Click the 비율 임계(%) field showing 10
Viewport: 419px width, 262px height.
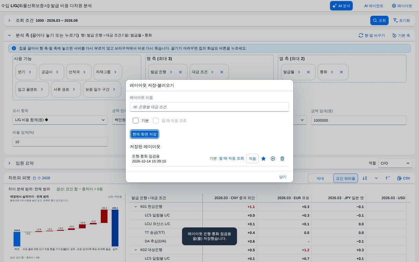click(x=60, y=142)
